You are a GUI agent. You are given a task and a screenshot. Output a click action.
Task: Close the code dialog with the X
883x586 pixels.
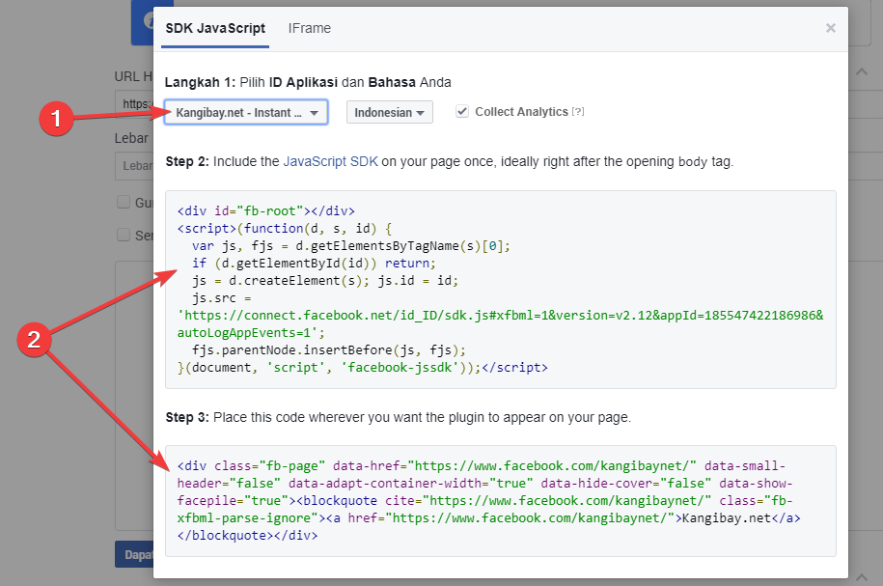pos(830,29)
